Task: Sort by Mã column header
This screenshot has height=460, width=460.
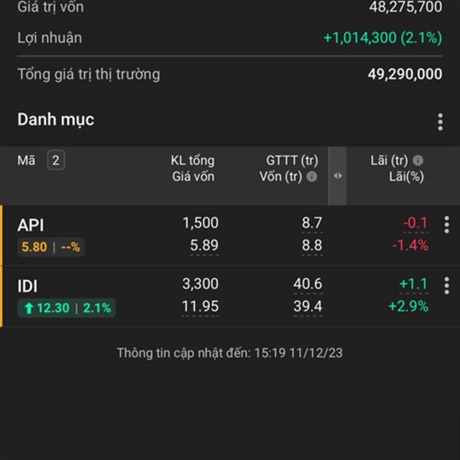Action: pyautogui.click(x=26, y=160)
